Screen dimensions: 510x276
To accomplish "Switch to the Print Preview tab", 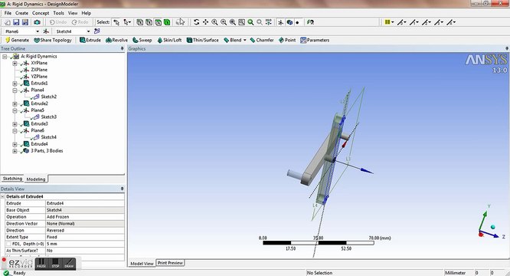I will 170,263.
